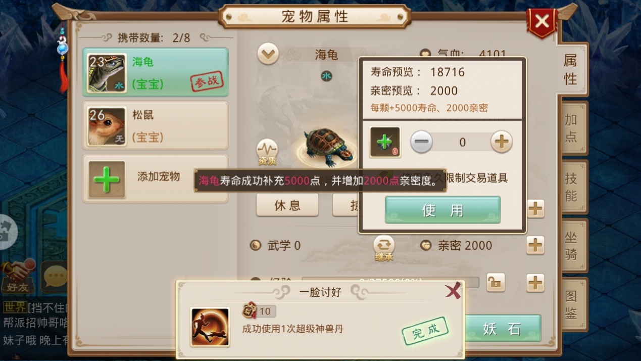Toggle the experience lock icon

pos(496,283)
